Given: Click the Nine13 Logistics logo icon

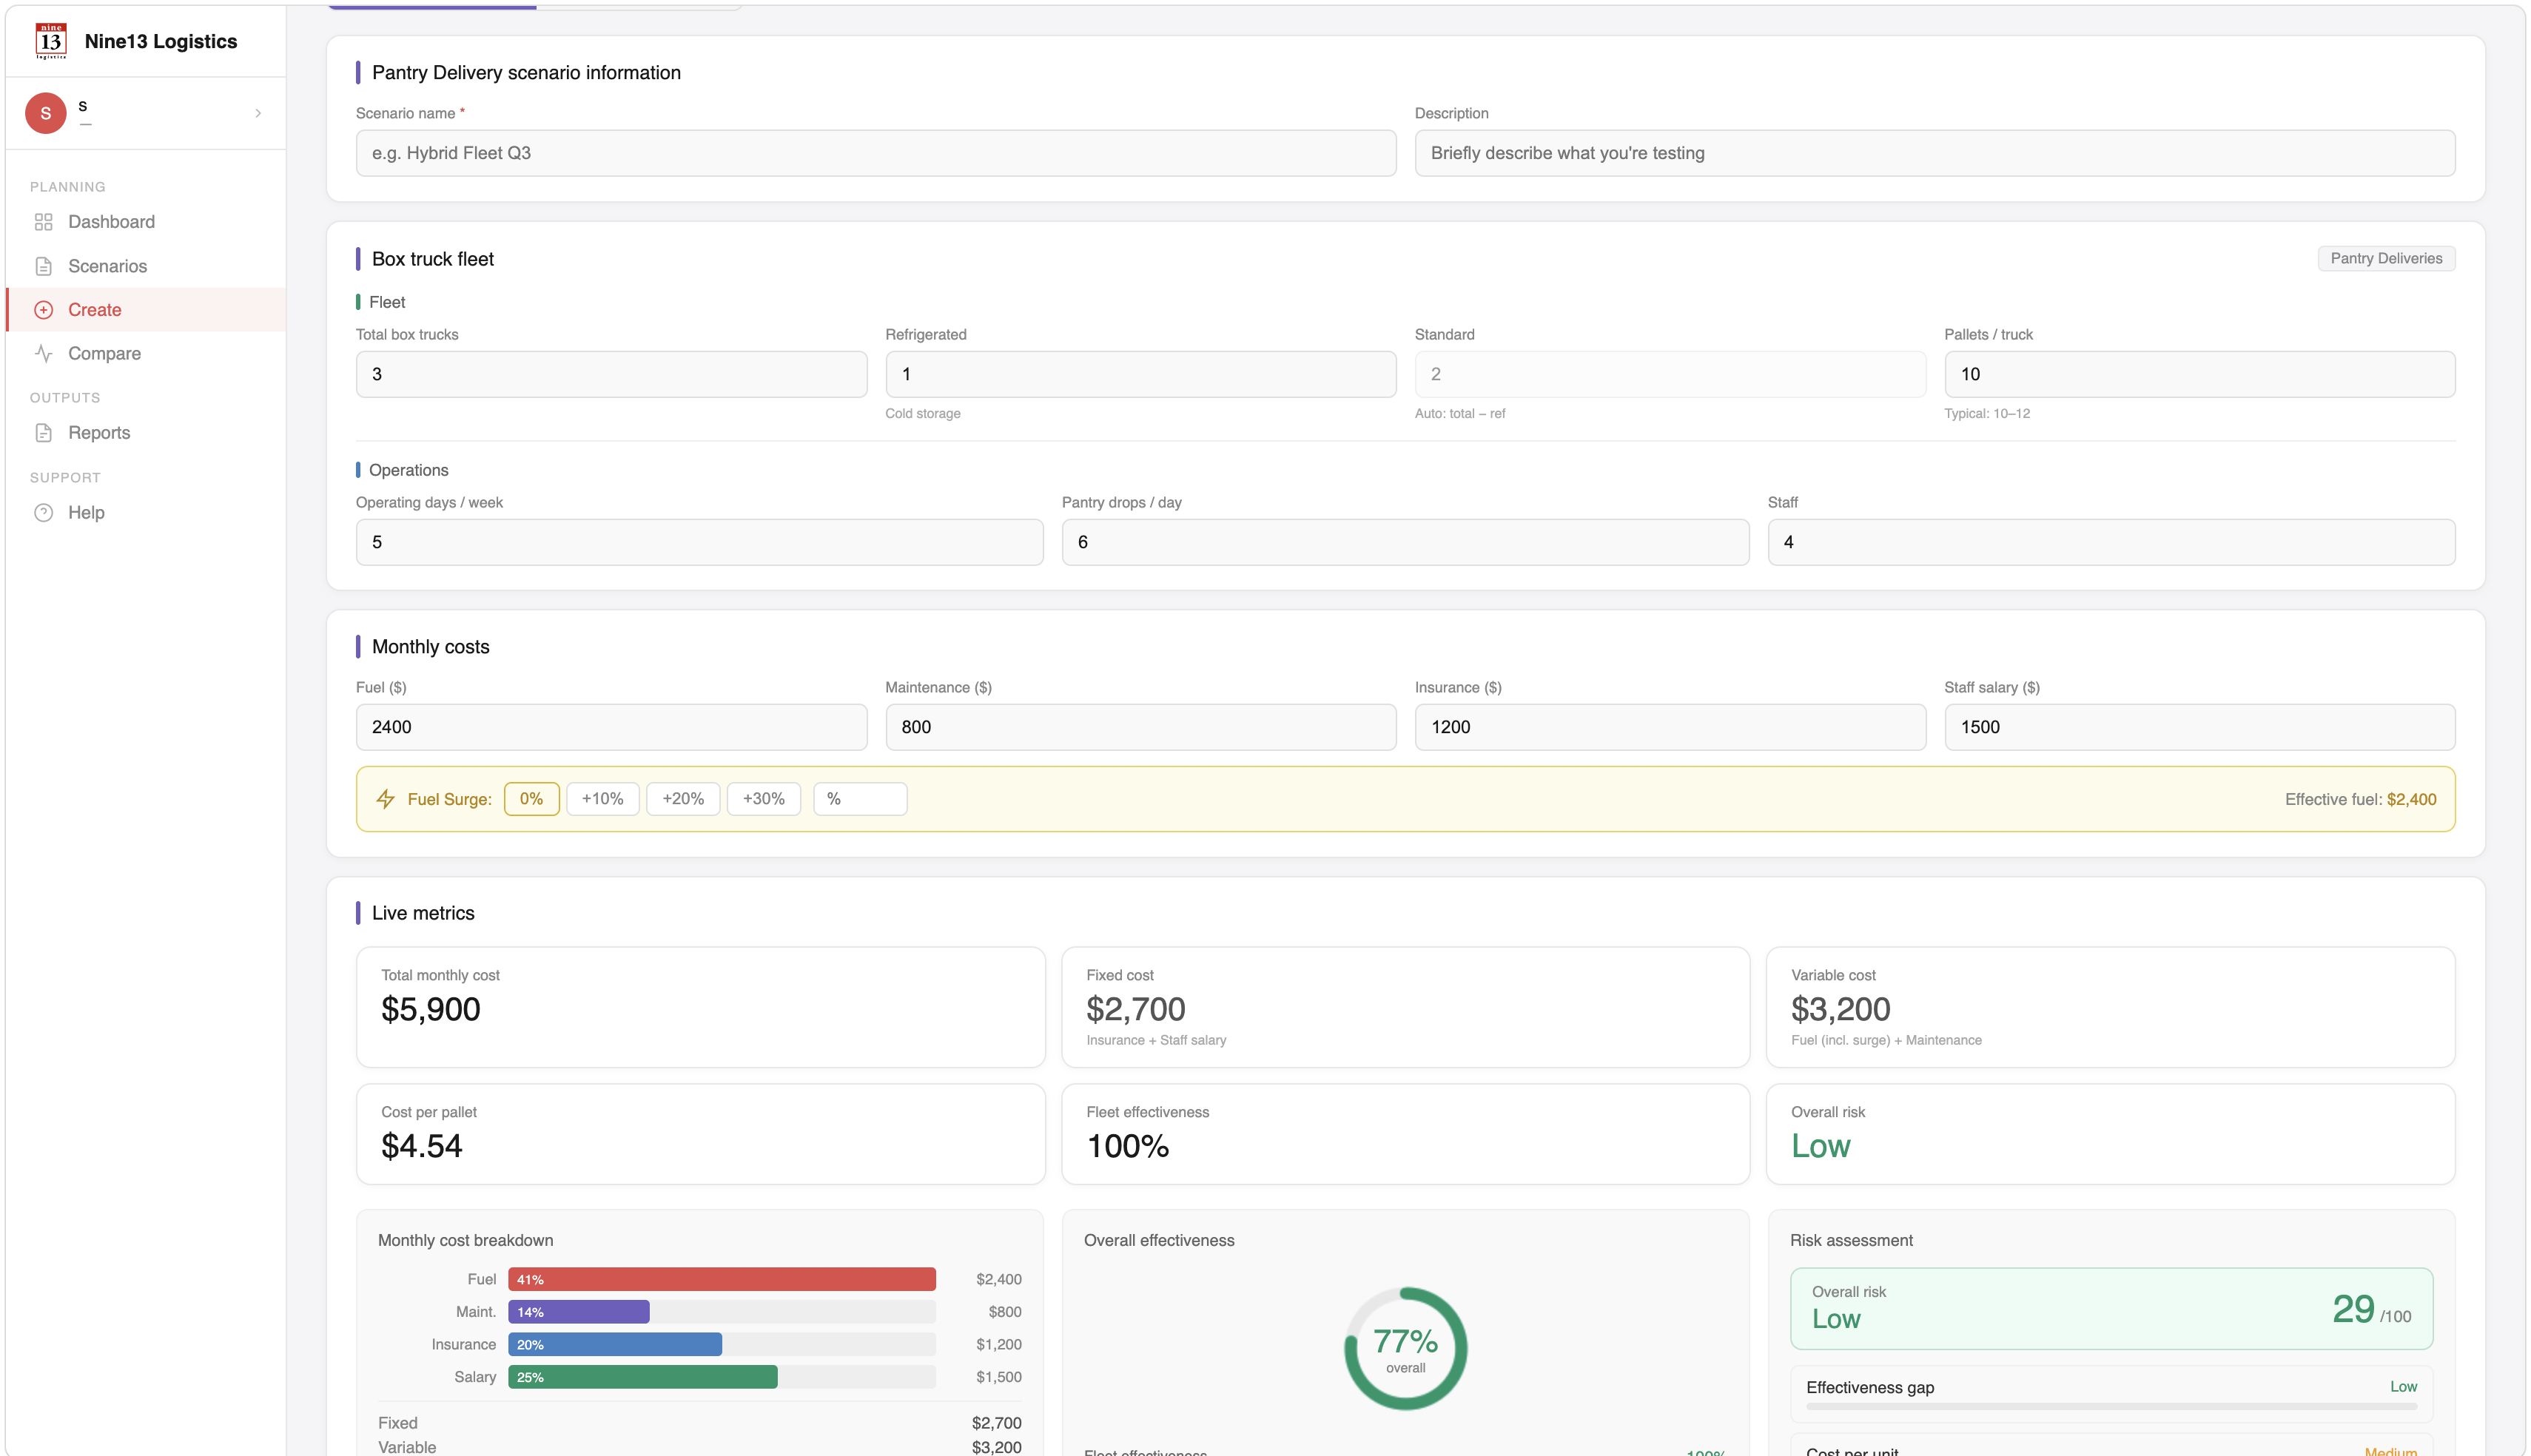Looking at the screenshot, I should 51,41.
